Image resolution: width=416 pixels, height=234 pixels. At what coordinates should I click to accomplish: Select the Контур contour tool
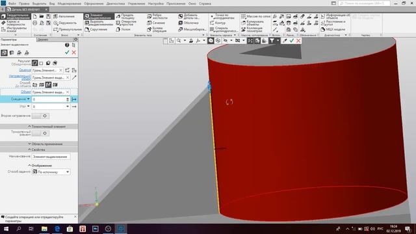[x=218, y=23]
